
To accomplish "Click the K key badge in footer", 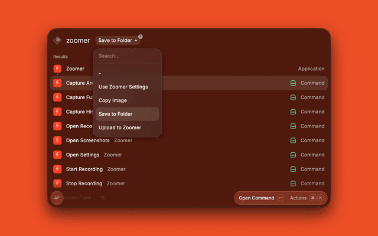I will pyautogui.click(x=320, y=198).
